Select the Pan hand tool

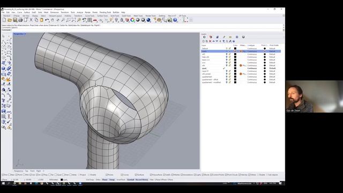[x=53, y=20]
